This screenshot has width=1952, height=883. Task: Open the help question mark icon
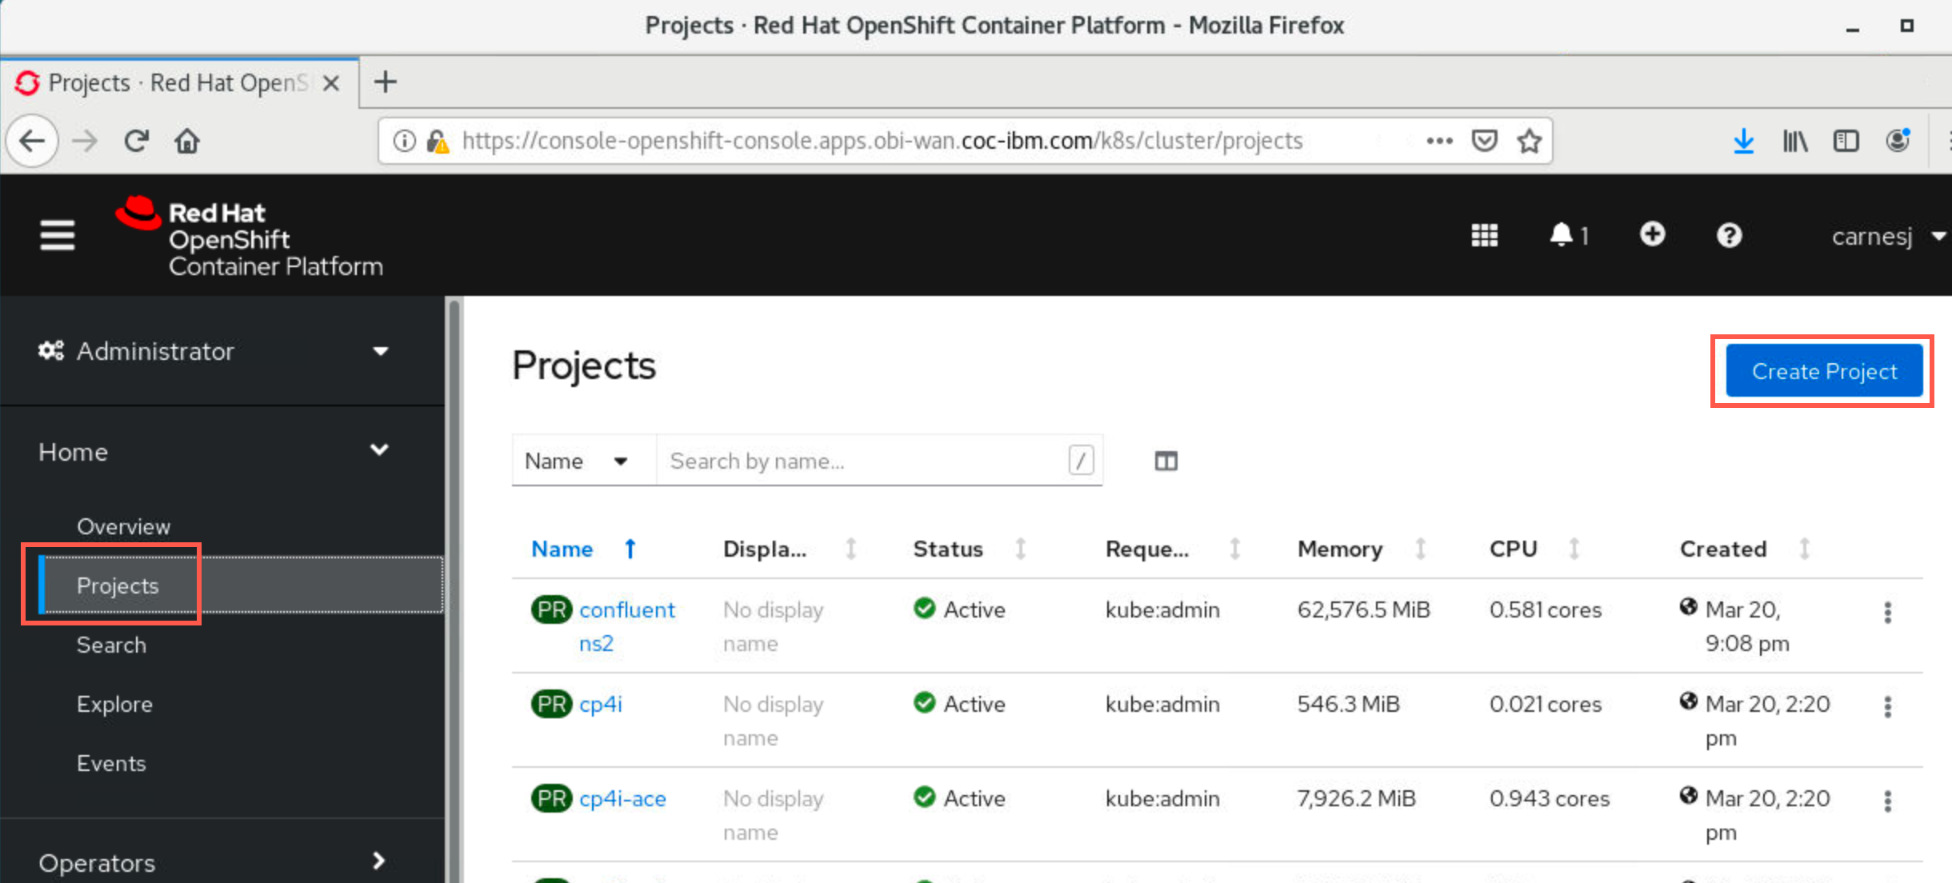(x=1729, y=235)
